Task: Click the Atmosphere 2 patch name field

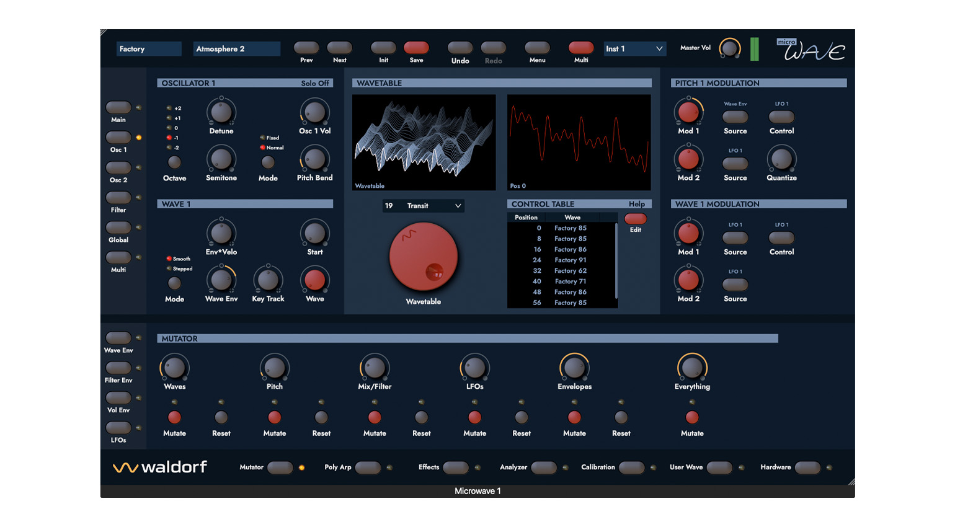Action: coord(236,48)
